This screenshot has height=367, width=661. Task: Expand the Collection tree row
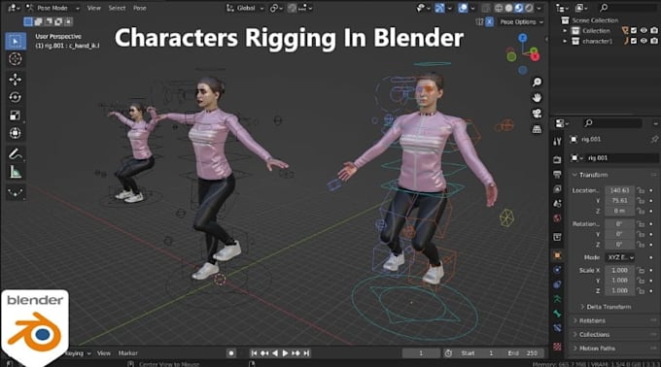point(565,31)
